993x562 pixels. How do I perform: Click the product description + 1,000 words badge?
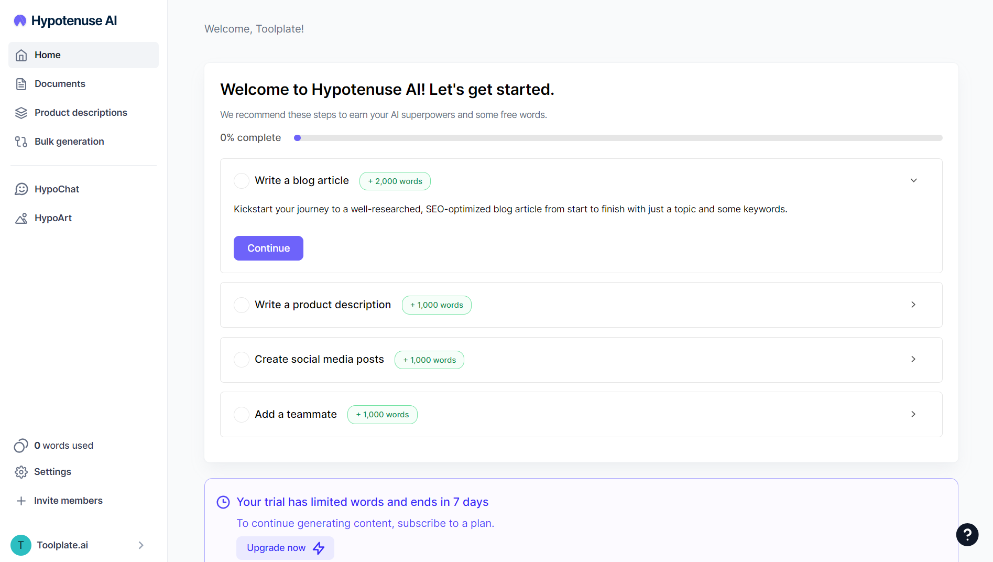point(437,305)
